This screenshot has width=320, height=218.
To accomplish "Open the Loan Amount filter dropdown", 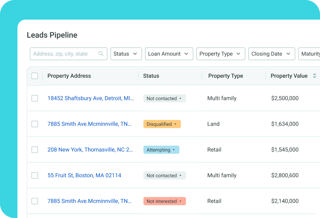I will coord(169,54).
